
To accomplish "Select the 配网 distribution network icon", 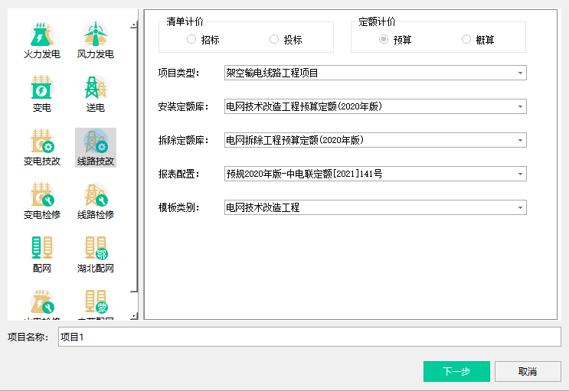I will pyautogui.click(x=41, y=255).
